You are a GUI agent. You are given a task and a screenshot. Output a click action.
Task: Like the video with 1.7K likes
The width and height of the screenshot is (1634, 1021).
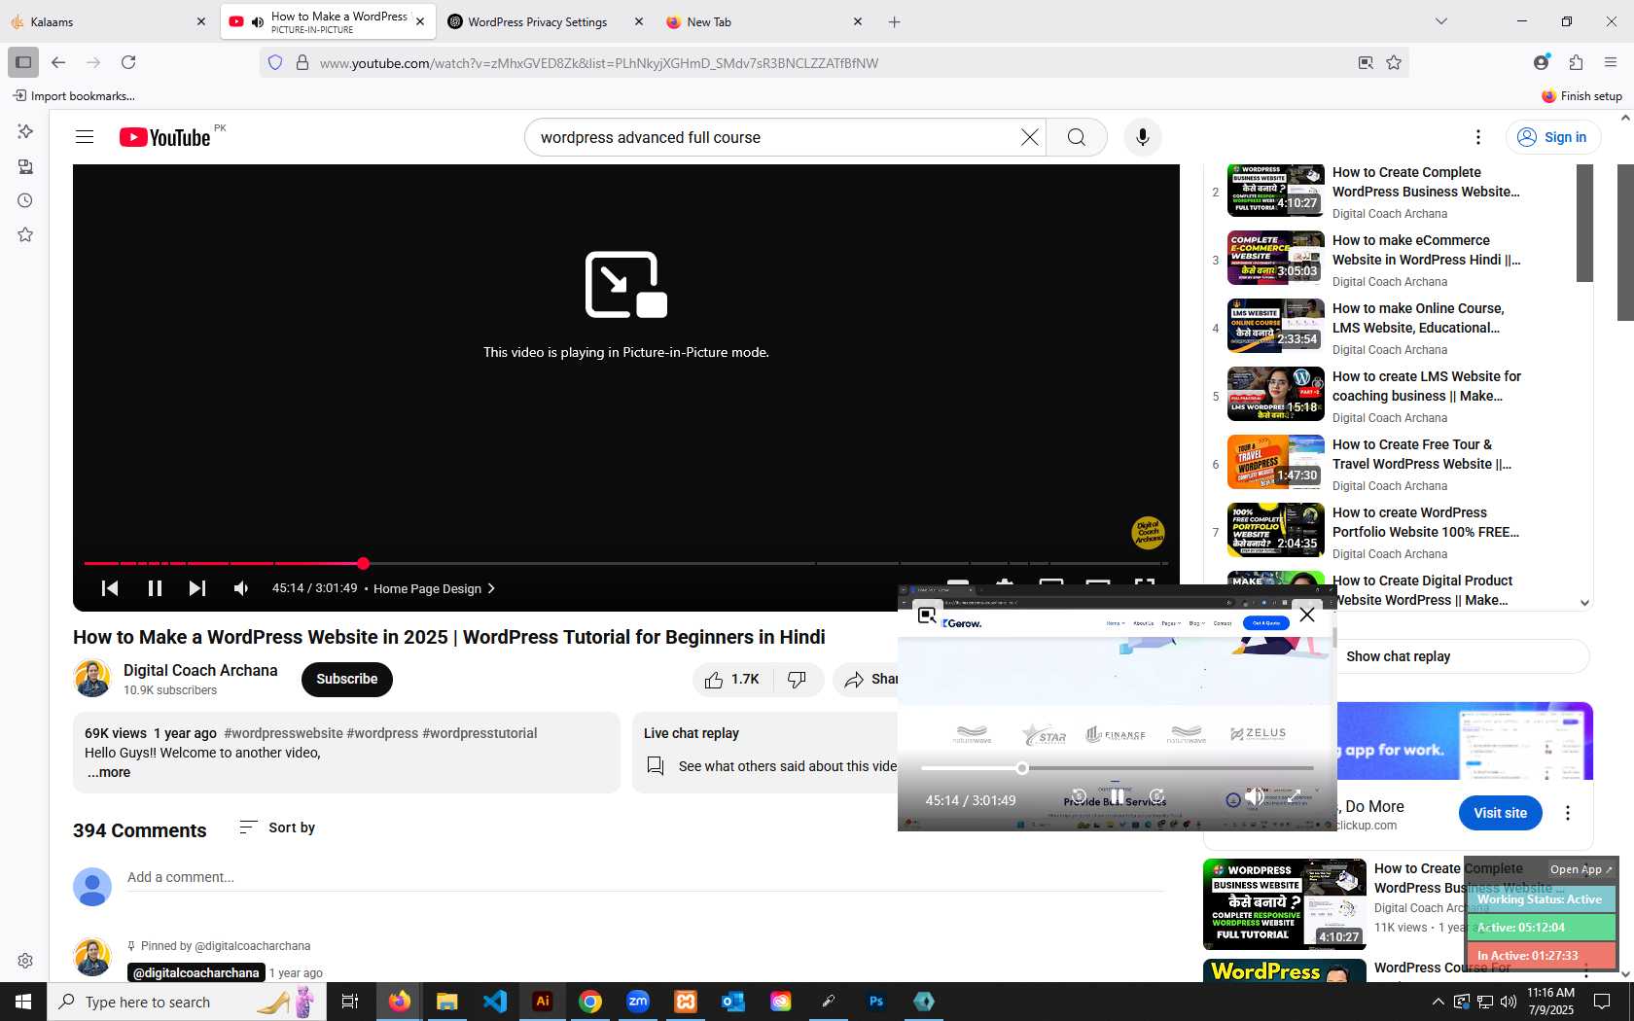click(732, 680)
